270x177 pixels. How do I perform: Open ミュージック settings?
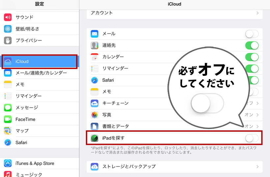40,173
